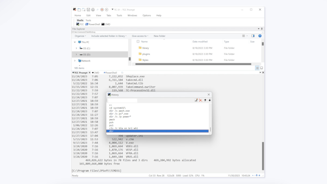The image size is (327, 184).
Task: Open the Tabs menu
Action: pyautogui.click(x=109, y=16)
